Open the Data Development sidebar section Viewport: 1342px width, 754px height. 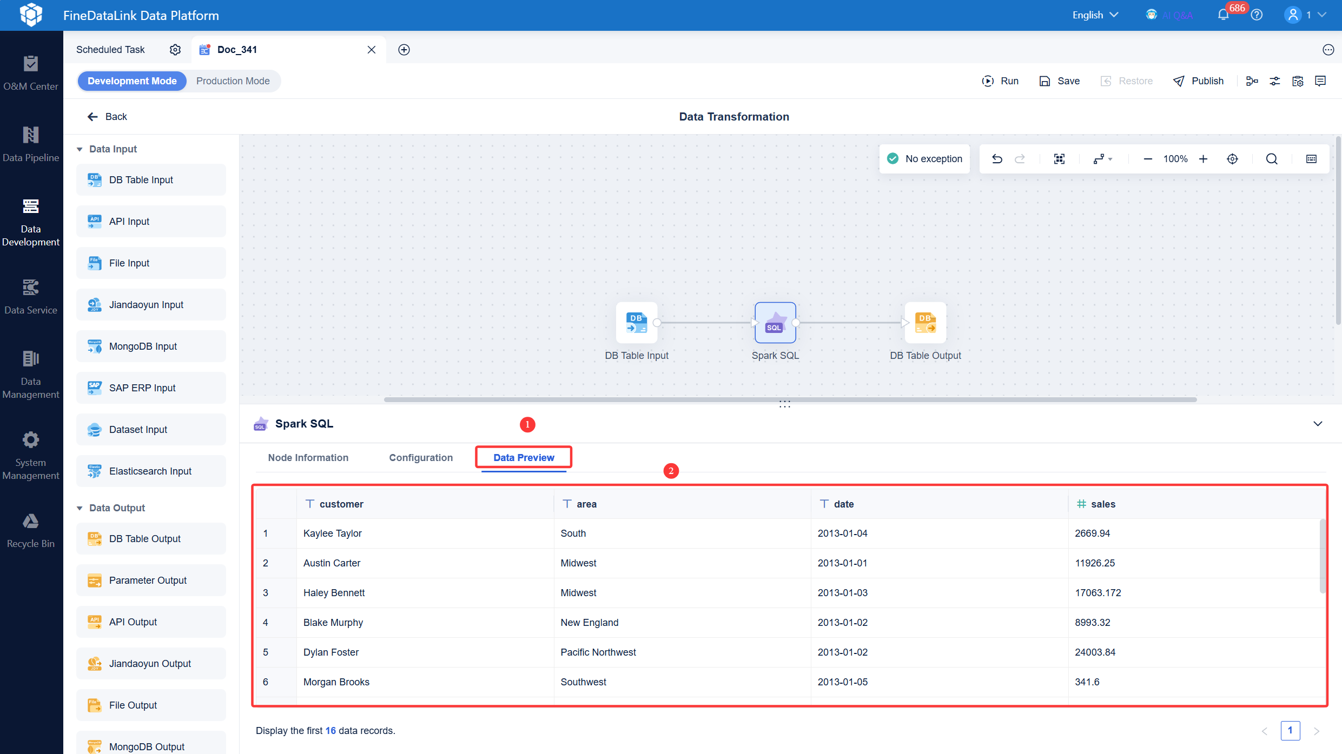click(x=31, y=222)
